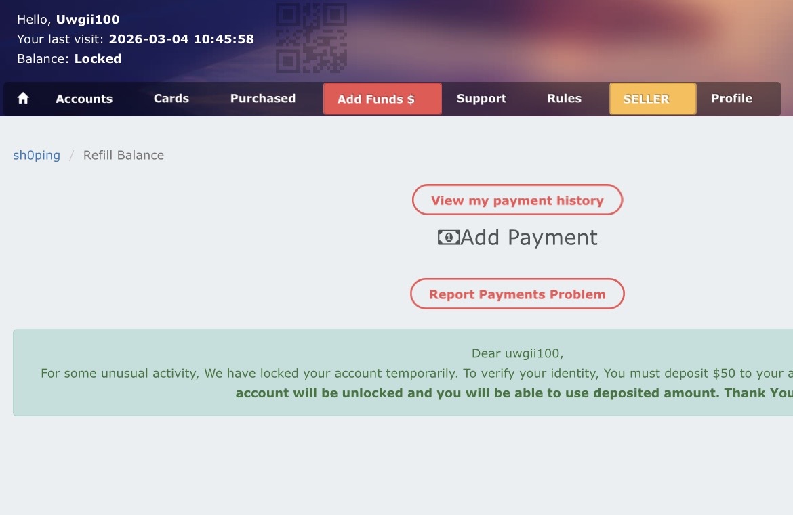Click the money bill icon beside Add Payment

pos(448,238)
